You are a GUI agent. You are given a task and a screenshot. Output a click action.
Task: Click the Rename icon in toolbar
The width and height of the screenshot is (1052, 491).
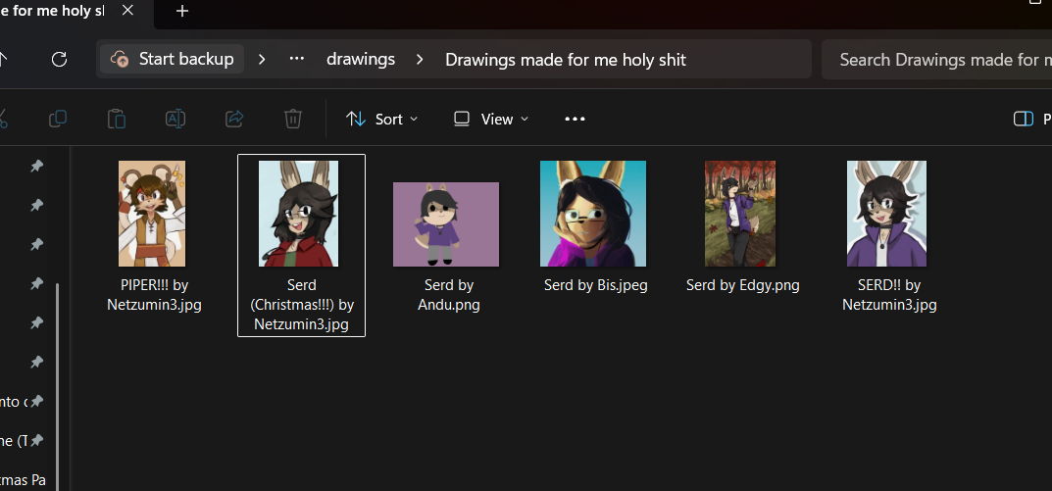point(175,119)
